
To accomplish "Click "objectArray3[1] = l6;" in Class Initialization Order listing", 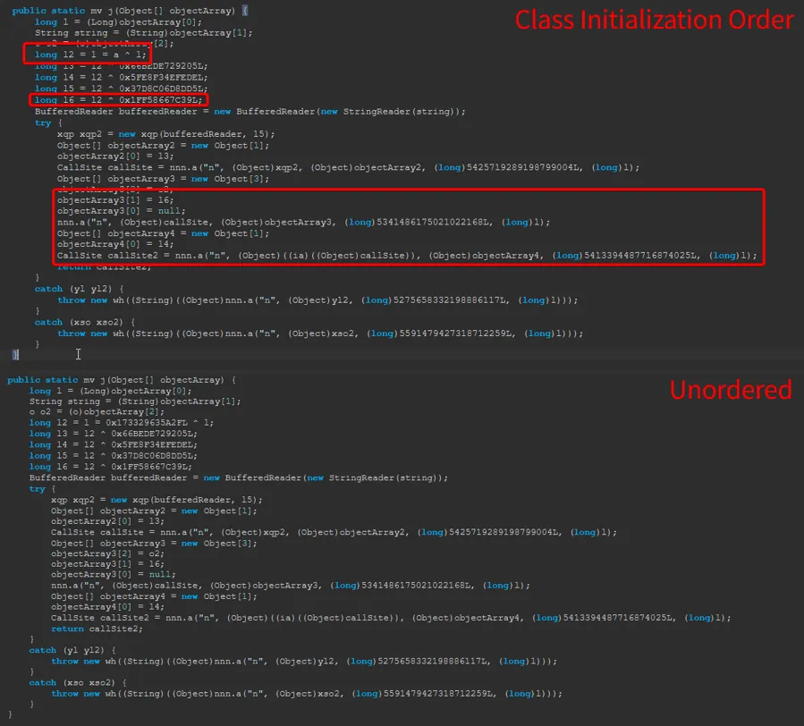I will 115,200.
